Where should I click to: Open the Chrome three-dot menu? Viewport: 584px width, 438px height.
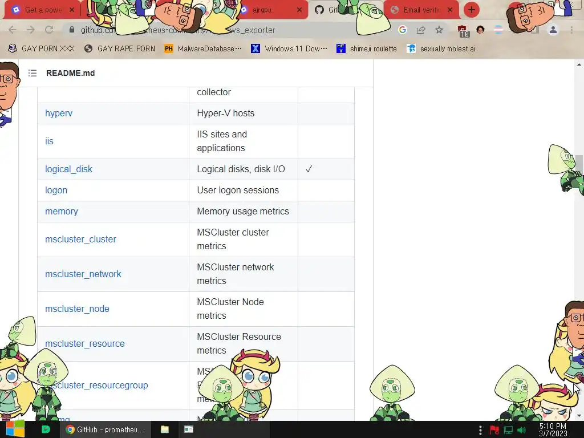[x=571, y=30]
